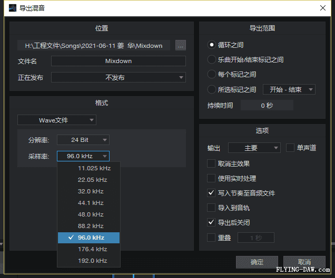Open the 主要 output dropdown

pos(254,148)
